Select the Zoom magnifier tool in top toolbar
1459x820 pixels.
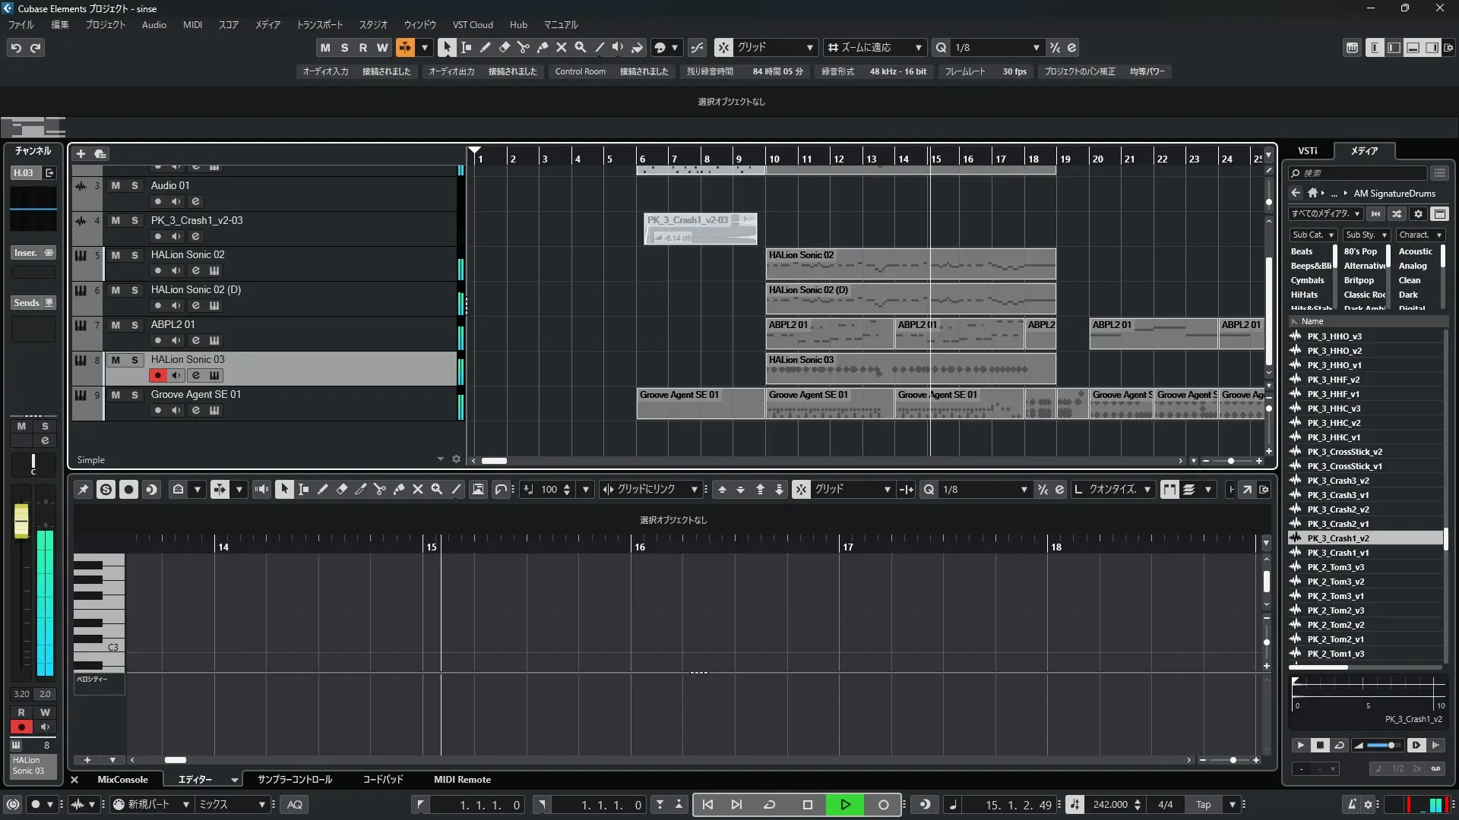click(580, 48)
